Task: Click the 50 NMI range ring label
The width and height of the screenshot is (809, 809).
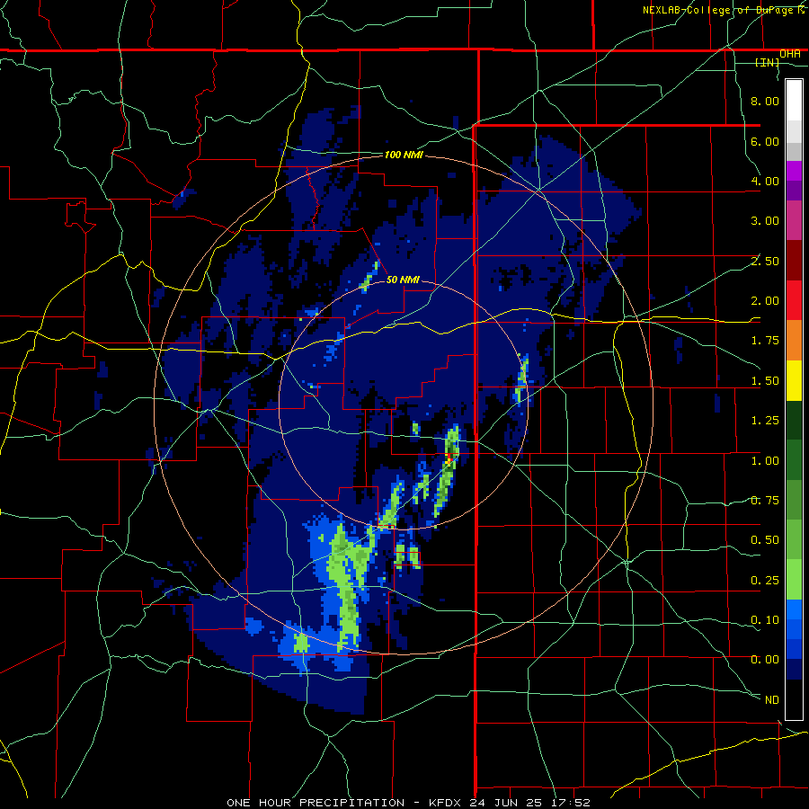Action: pos(403,280)
